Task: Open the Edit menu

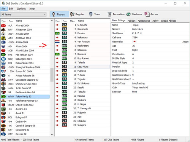Action: click(x=11, y=9)
